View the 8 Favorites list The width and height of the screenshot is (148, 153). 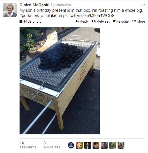click(x=52, y=145)
